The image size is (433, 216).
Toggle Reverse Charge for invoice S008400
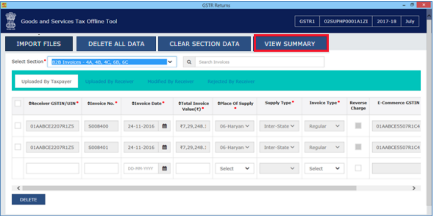pos(358,126)
